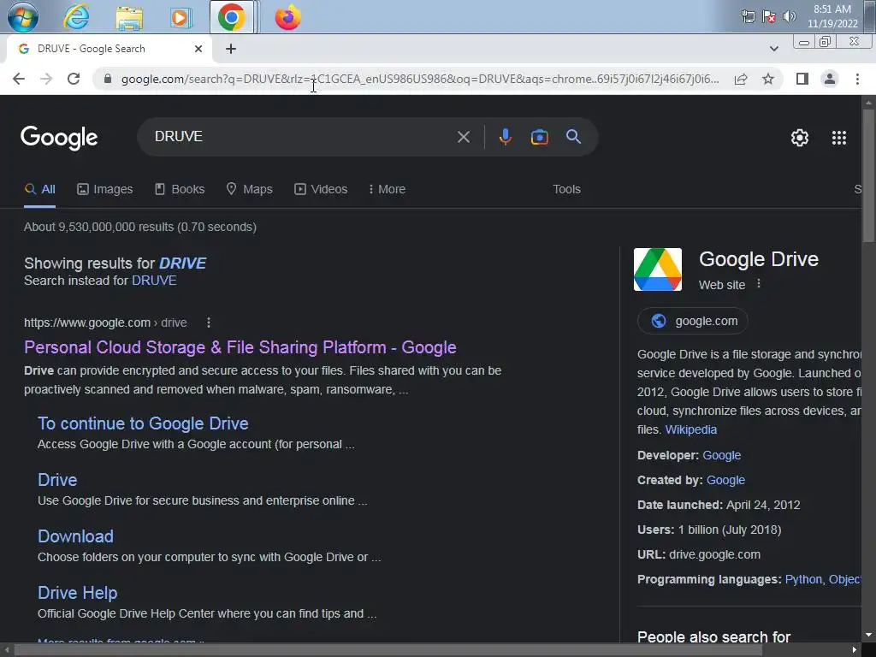Close the DRUVE - Google Search tab
Viewport: 876px width, 657px height.
coord(198,49)
